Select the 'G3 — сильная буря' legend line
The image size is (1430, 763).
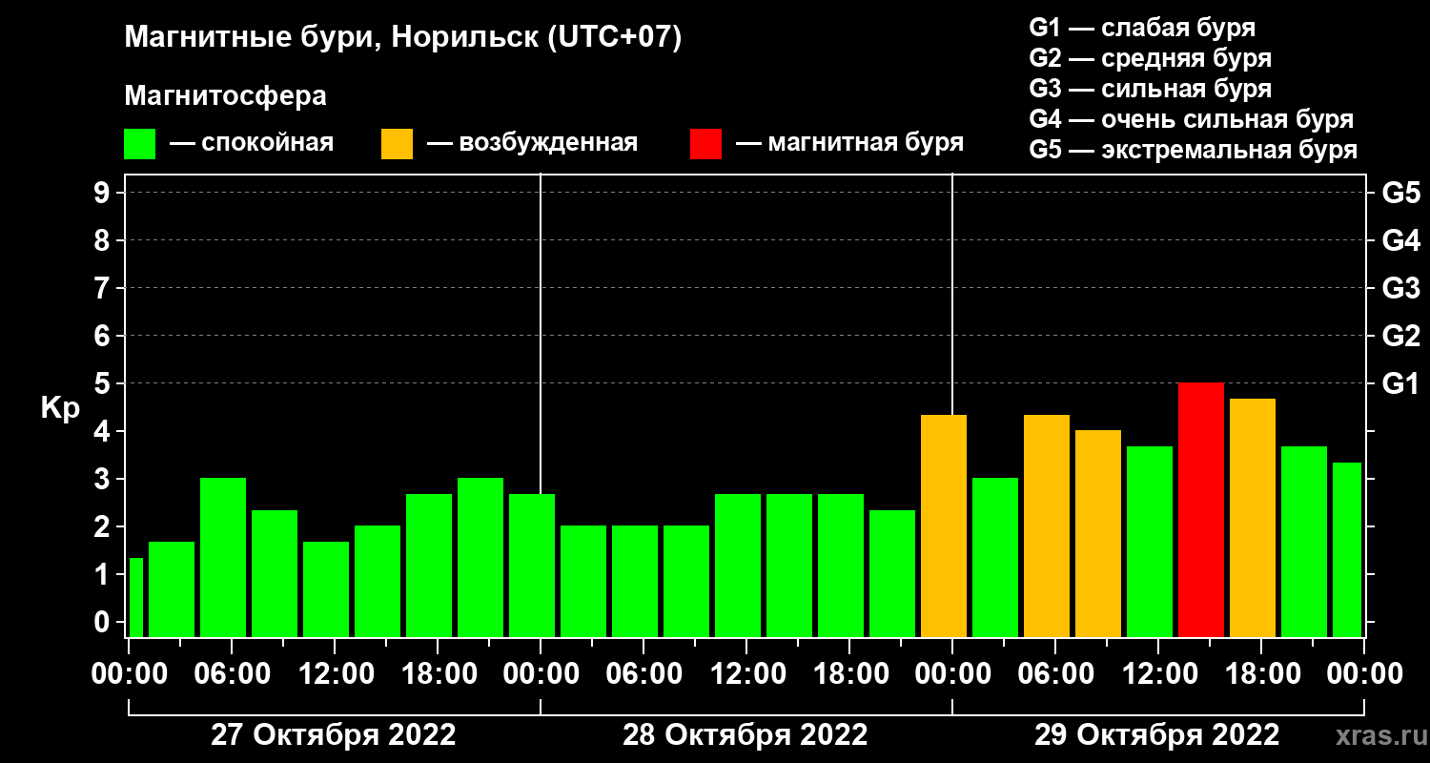click(1150, 89)
